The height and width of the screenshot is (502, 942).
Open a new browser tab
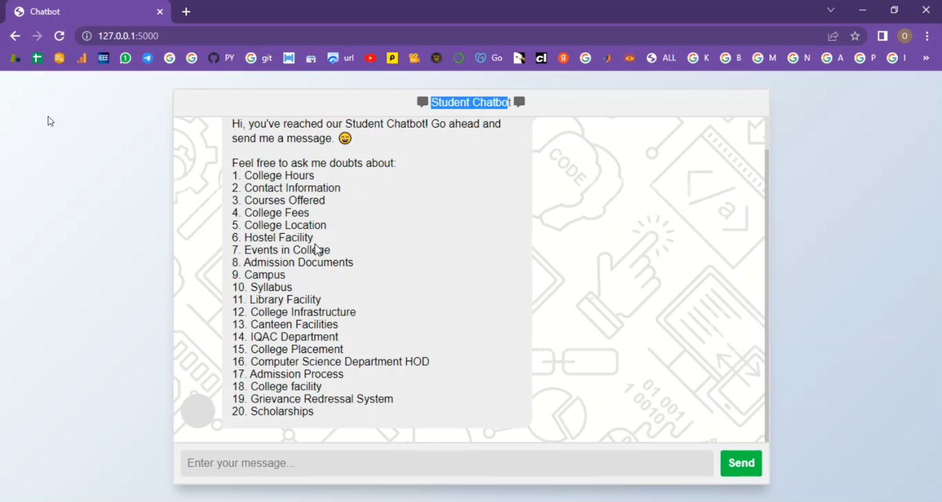pos(186,12)
